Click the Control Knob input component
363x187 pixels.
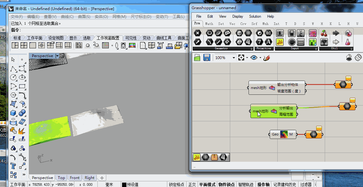click(x=292, y=42)
